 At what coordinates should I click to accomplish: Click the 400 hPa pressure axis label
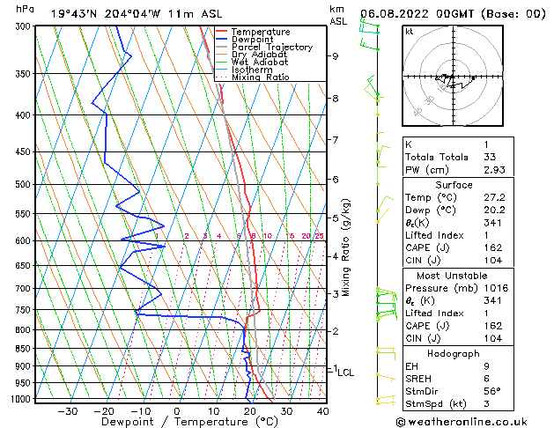point(25,115)
